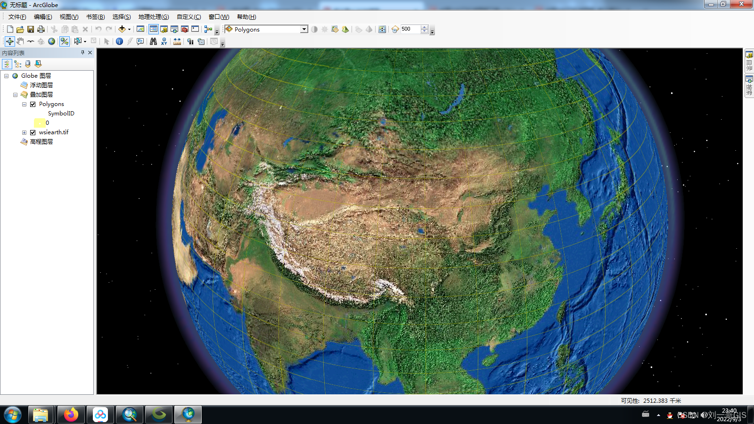The image size is (754, 424).
Task: Open the red ArcToolbox icon
Action: pyautogui.click(x=185, y=29)
